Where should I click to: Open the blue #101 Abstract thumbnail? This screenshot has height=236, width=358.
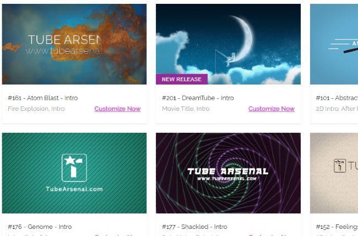[x=334, y=44]
